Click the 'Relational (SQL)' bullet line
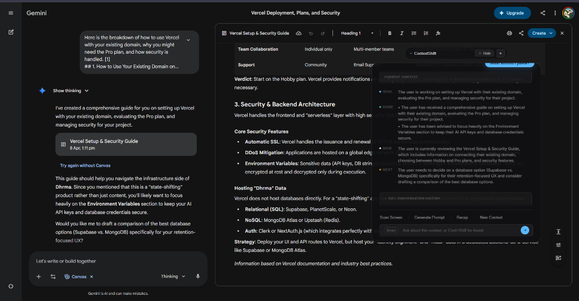579x301 pixels. 301,210
